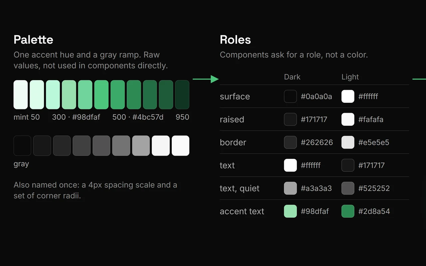
Task: Select the 'mint 50' label
Action: coord(27,117)
